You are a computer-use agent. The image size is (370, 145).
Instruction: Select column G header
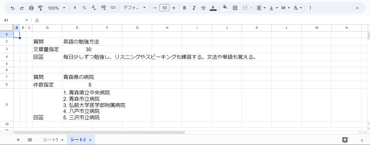[x=137, y=28]
